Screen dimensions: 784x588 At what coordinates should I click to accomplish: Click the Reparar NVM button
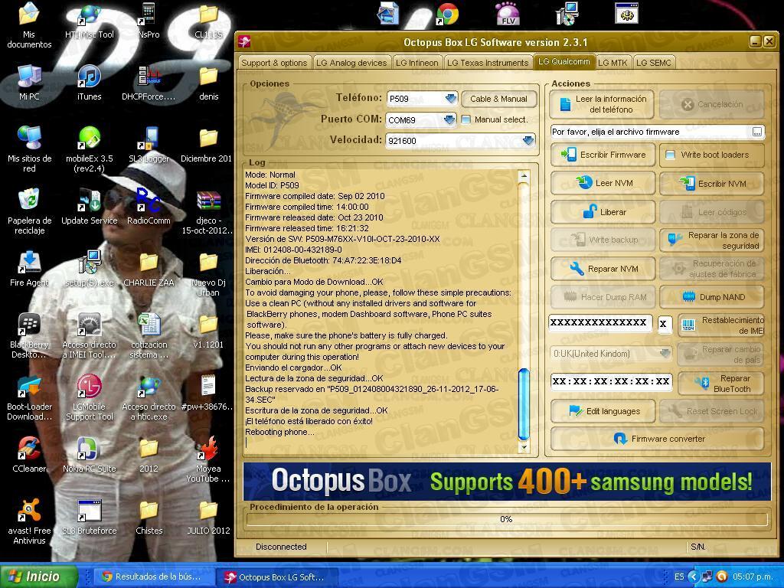tap(603, 269)
